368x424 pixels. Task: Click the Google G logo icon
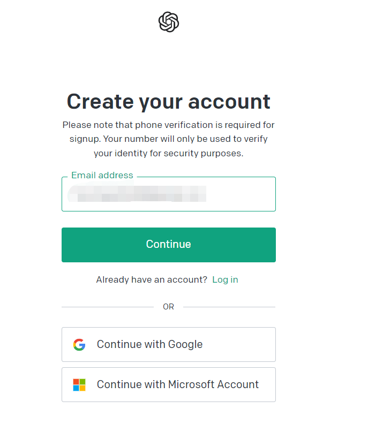coord(79,345)
